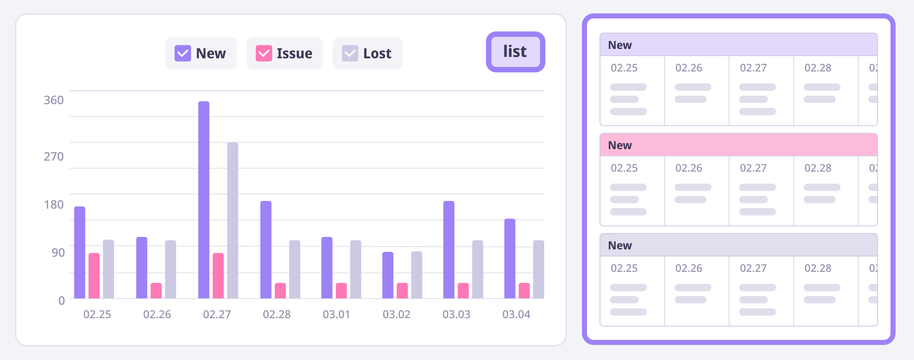914x360 pixels.
Task: Uncheck the pink Issue checkbox
Action: (x=264, y=54)
